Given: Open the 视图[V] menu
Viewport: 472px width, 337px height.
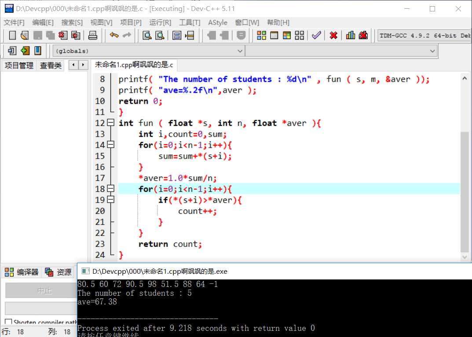Looking at the screenshot, I should (x=102, y=22).
